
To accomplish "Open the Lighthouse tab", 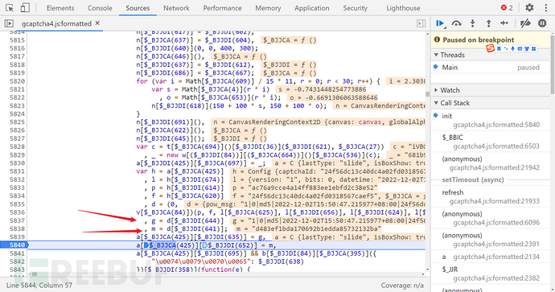I will pos(403,8).
